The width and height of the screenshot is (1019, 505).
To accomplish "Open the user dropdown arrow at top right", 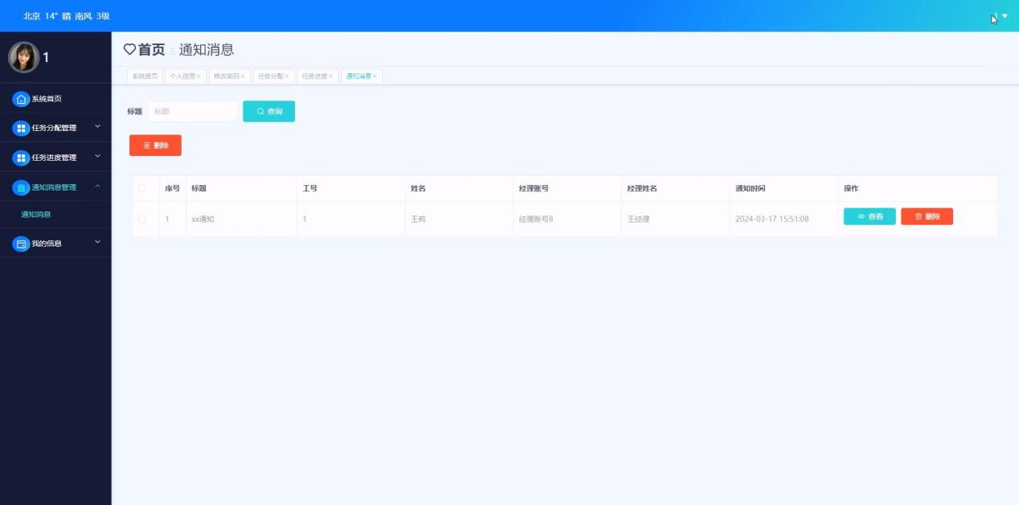I will pyautogui.click(x=1005, y=16).
